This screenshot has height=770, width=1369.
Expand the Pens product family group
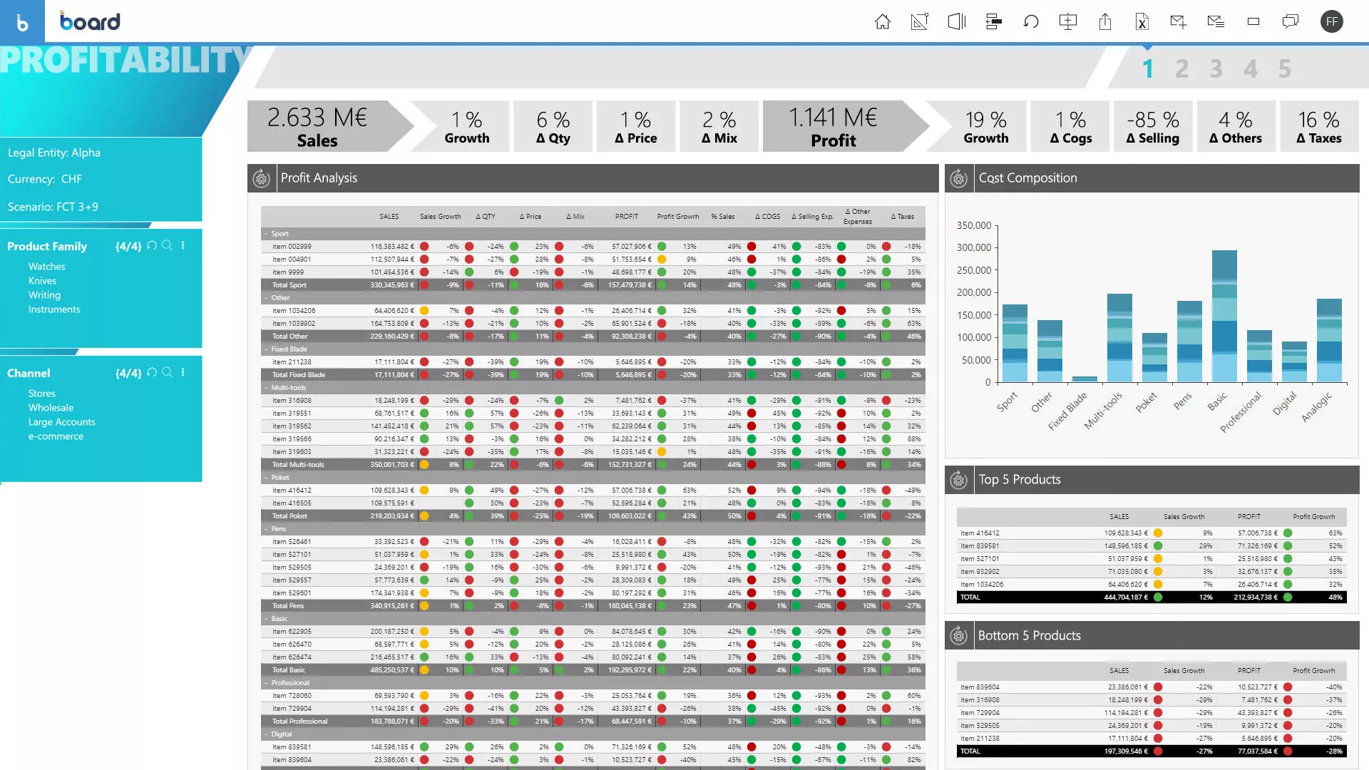coord(267,528)
